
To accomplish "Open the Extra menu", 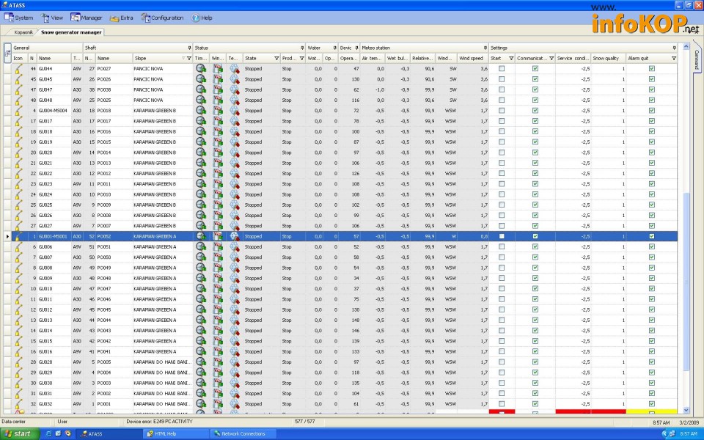I will 122,18.
